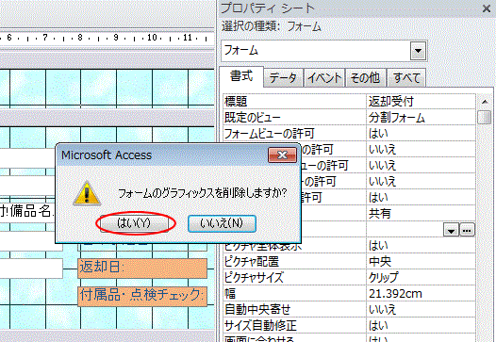Select the ピクチャ配置 property label
The image size is (496, 342).
[x=294, y=262]
